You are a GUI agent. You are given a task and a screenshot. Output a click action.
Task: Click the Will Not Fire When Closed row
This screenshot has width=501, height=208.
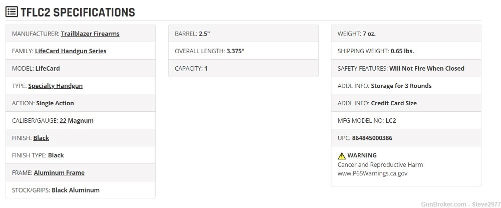[x=406, y=68]
